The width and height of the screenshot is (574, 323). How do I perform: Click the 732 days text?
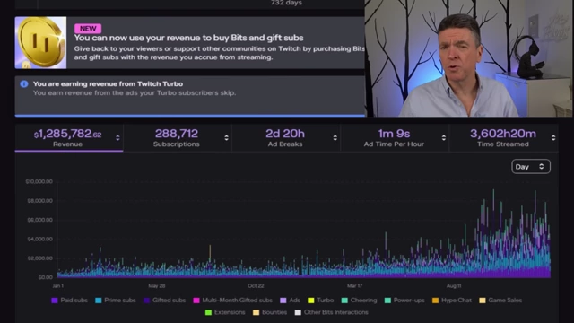[x=286, y=3]
